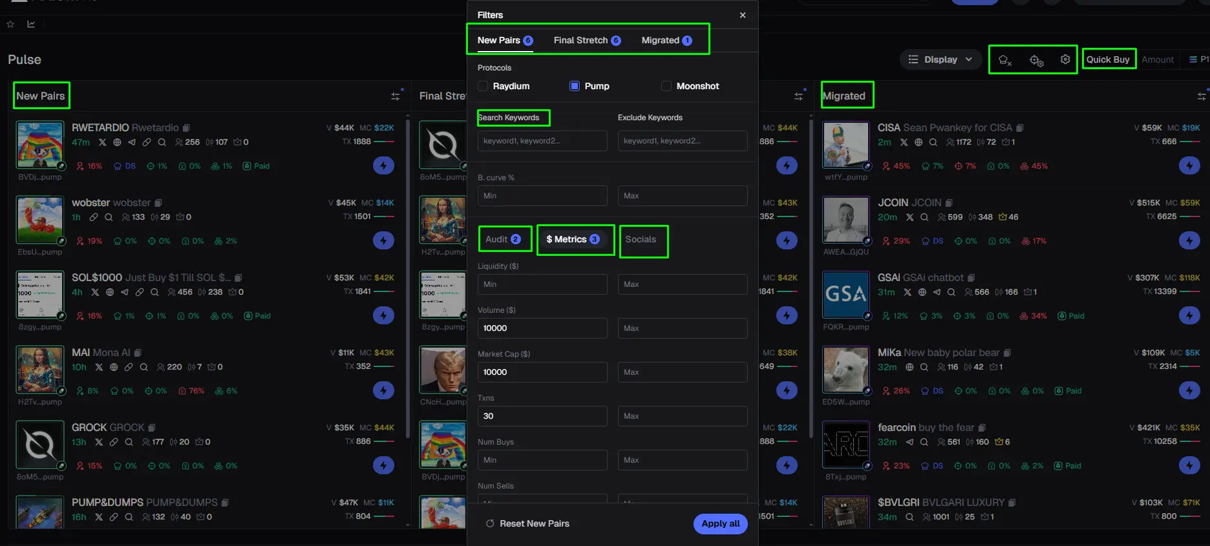Image resolution: width=1210 pixels, height=546 pixels.
Task: Open MiKa polar bear token thumbnail
Action: tap(845, 370)
